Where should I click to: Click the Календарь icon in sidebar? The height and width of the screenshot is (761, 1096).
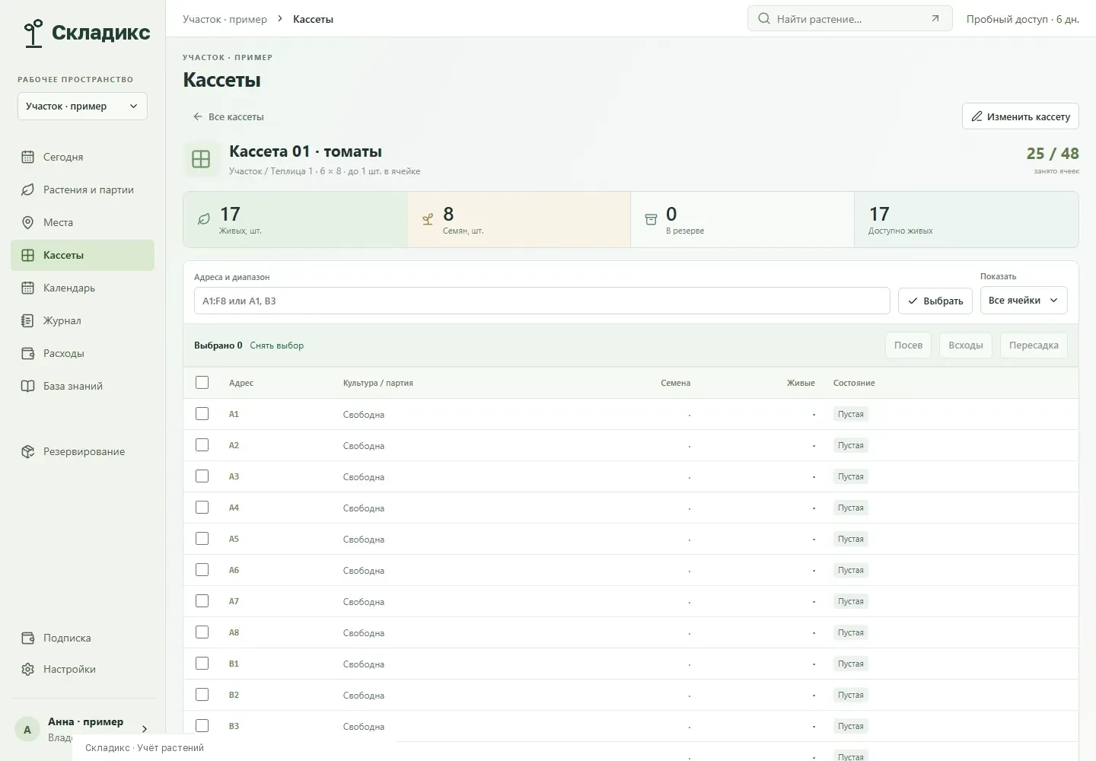(28, 288)
